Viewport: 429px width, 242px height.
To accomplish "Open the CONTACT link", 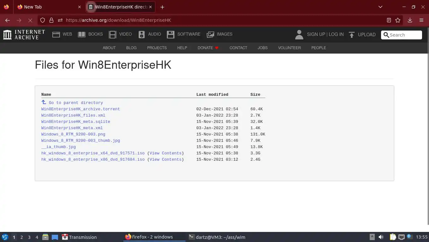I will (238, 48).
